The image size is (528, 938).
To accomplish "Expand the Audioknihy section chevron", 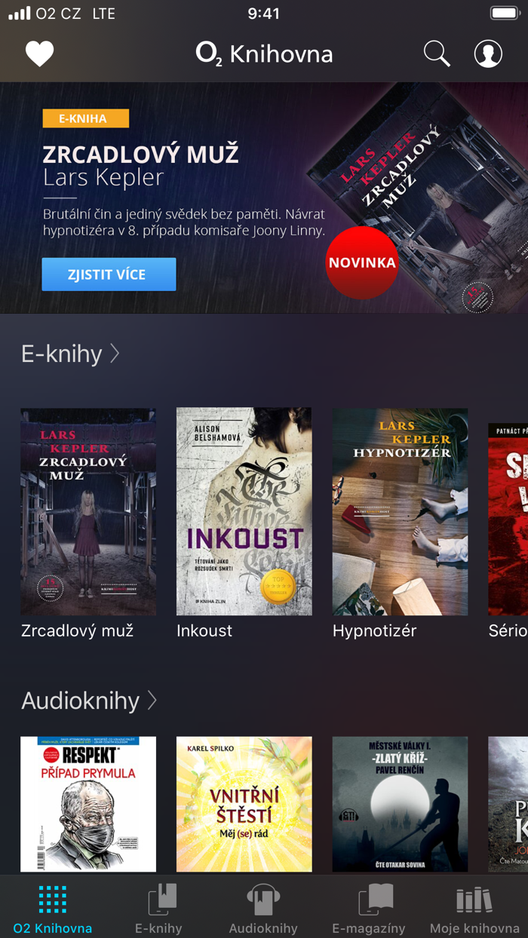I will coord(152,700).
